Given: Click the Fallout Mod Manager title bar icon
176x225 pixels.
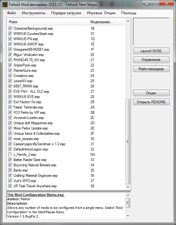Looking at the screenshot, I should [x=5, y=5].
